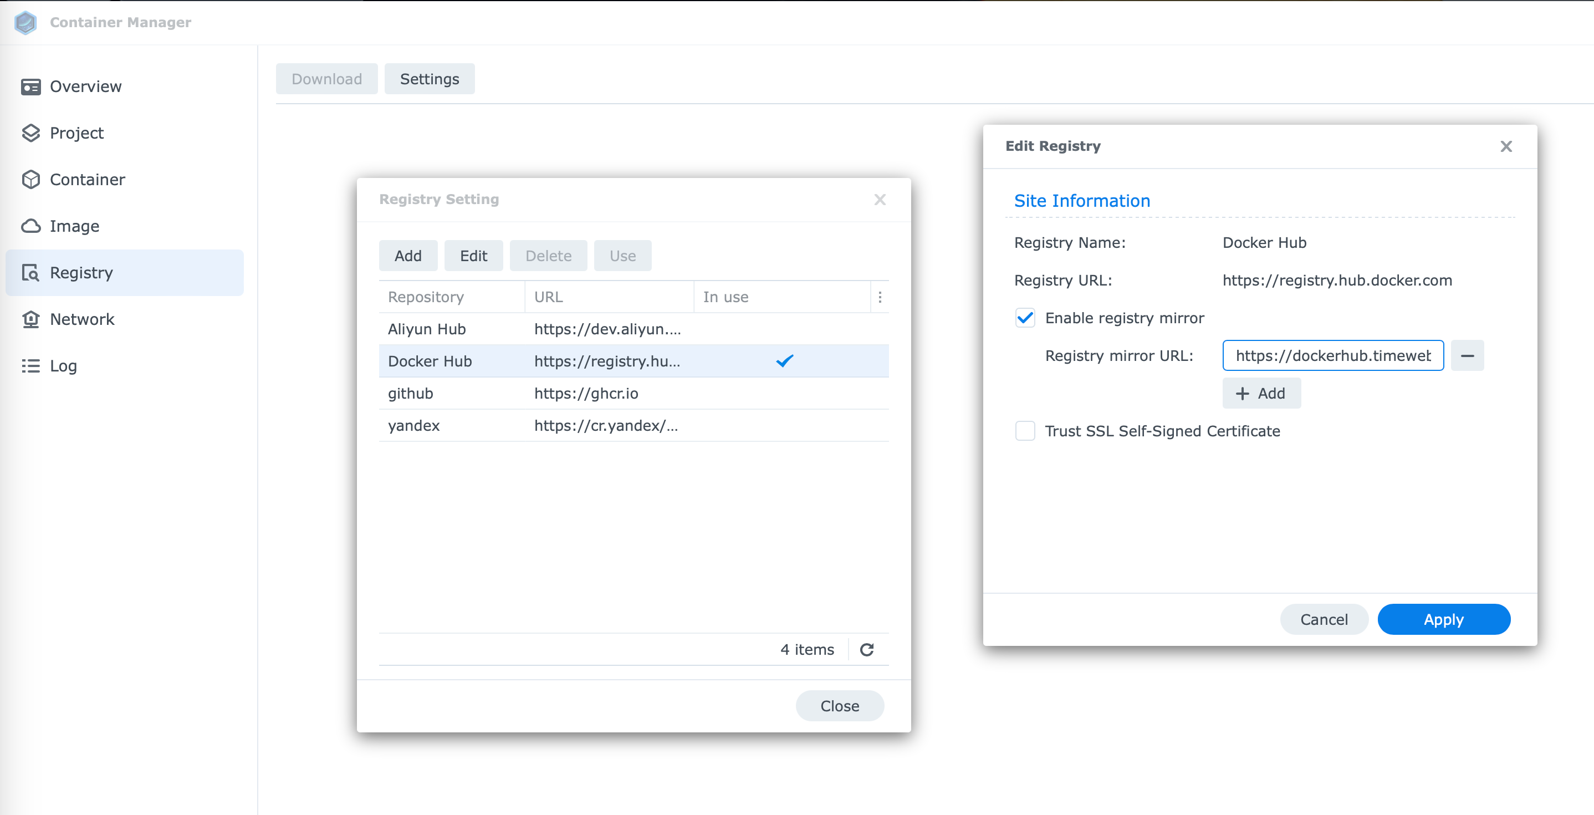Select the Network icon in sidebar
Image resolution: width=1594 pixels, height=815 pixels.
click(x=32, y=319)
